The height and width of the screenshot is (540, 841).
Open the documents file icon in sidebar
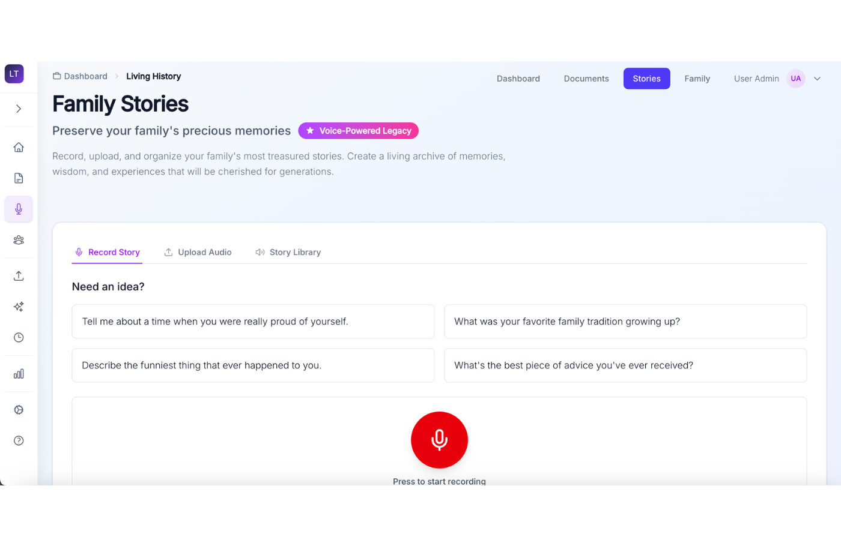19,178
